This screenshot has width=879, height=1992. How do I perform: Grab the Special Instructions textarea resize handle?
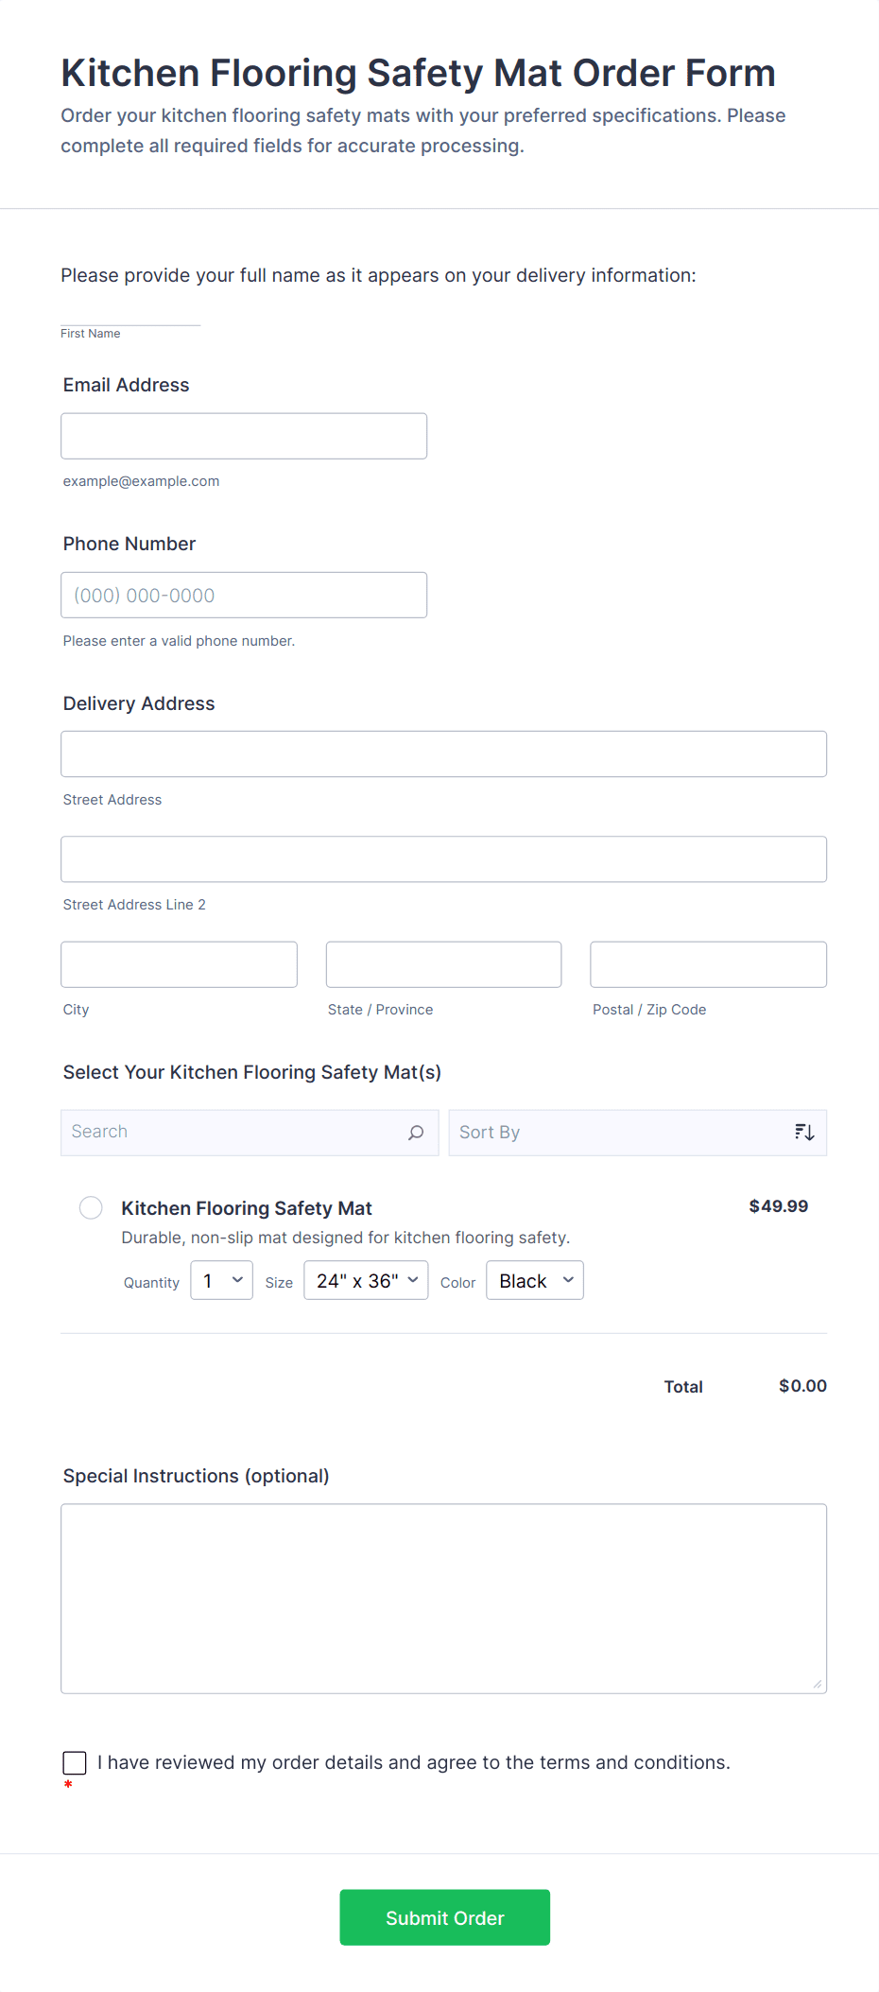818,1684
